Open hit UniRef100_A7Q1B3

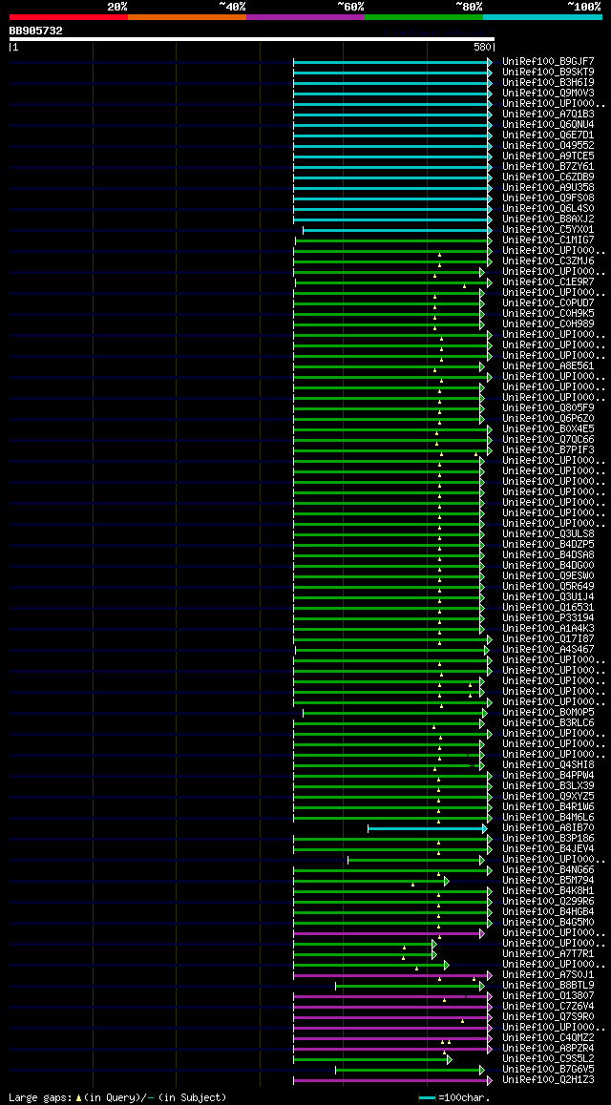tap(548, 114)
